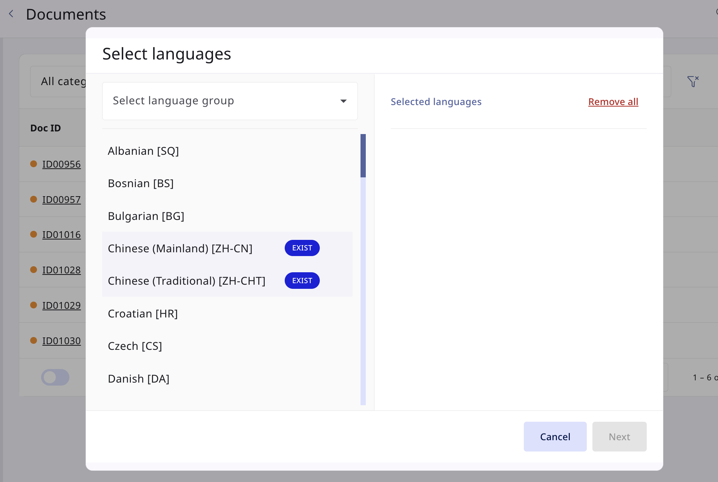Open the Select language group dropdown
Screen dimensions: 718x482
[230, 101]
